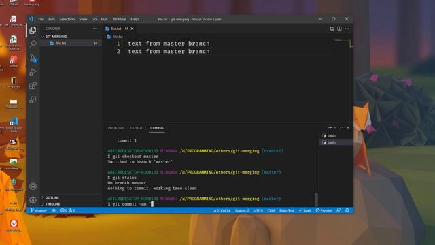Screen dimensions: 435x245
Task: Click the eye icon in the status bar
Action: [x=54, y=210]
